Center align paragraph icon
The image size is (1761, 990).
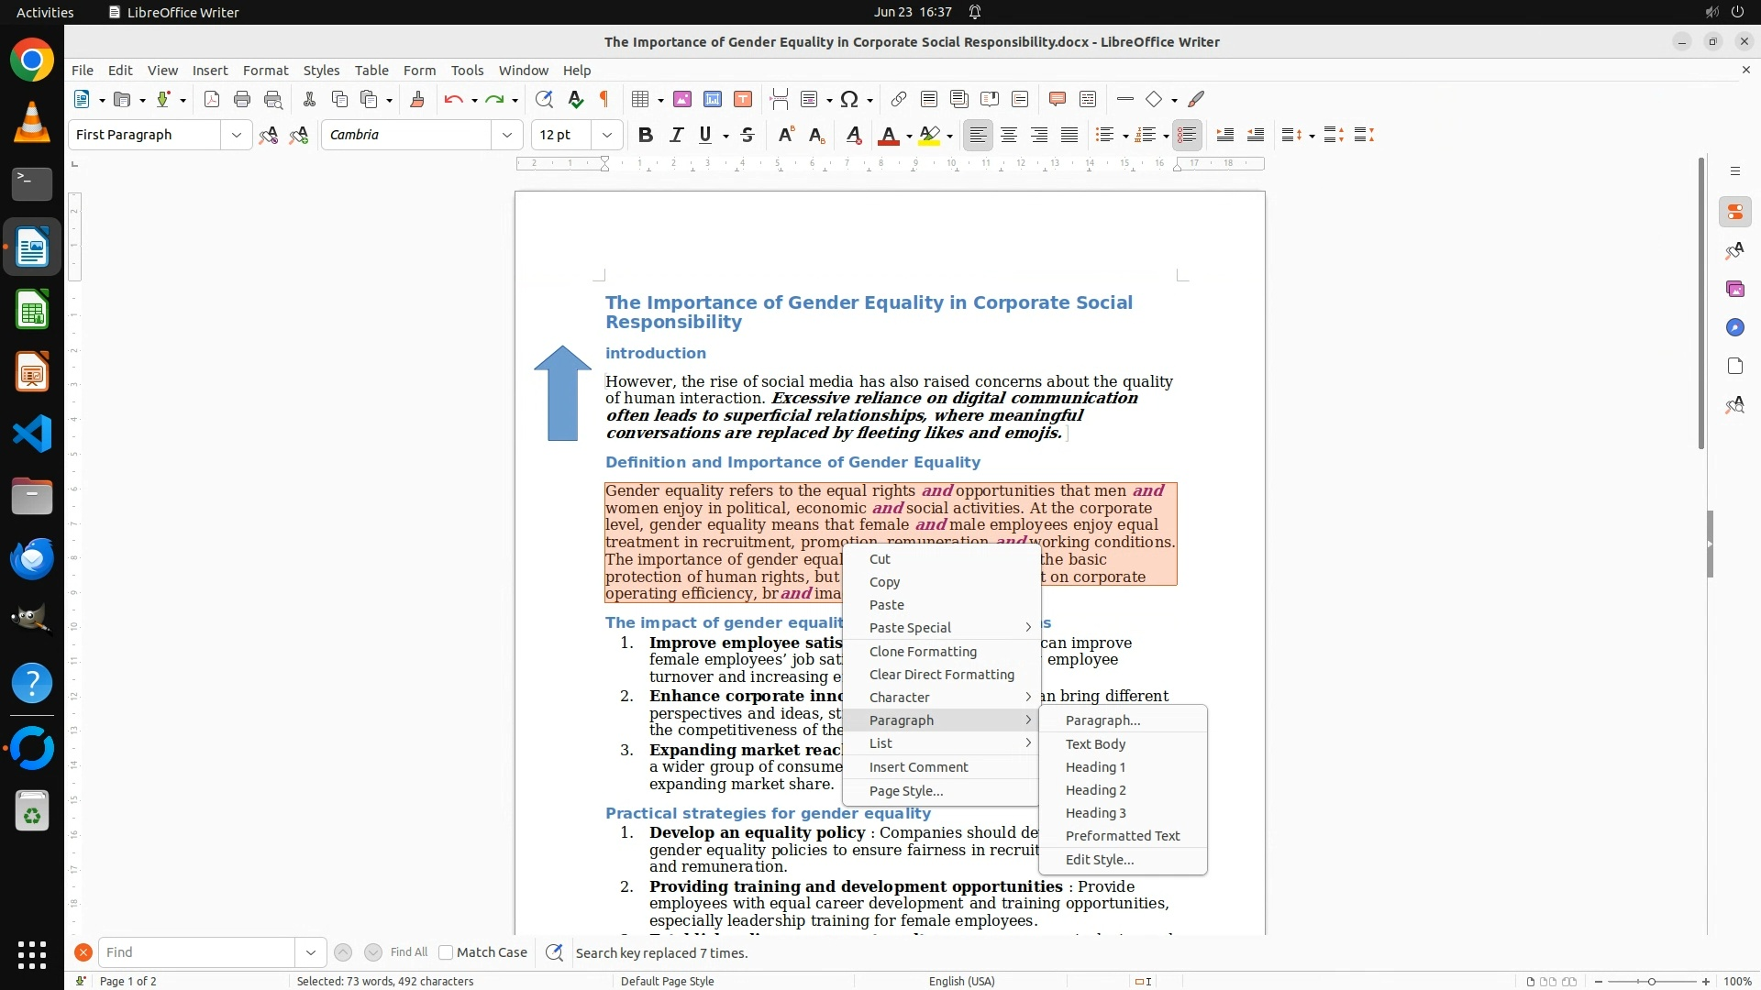pyautogui.click(x=1009, y=135)
